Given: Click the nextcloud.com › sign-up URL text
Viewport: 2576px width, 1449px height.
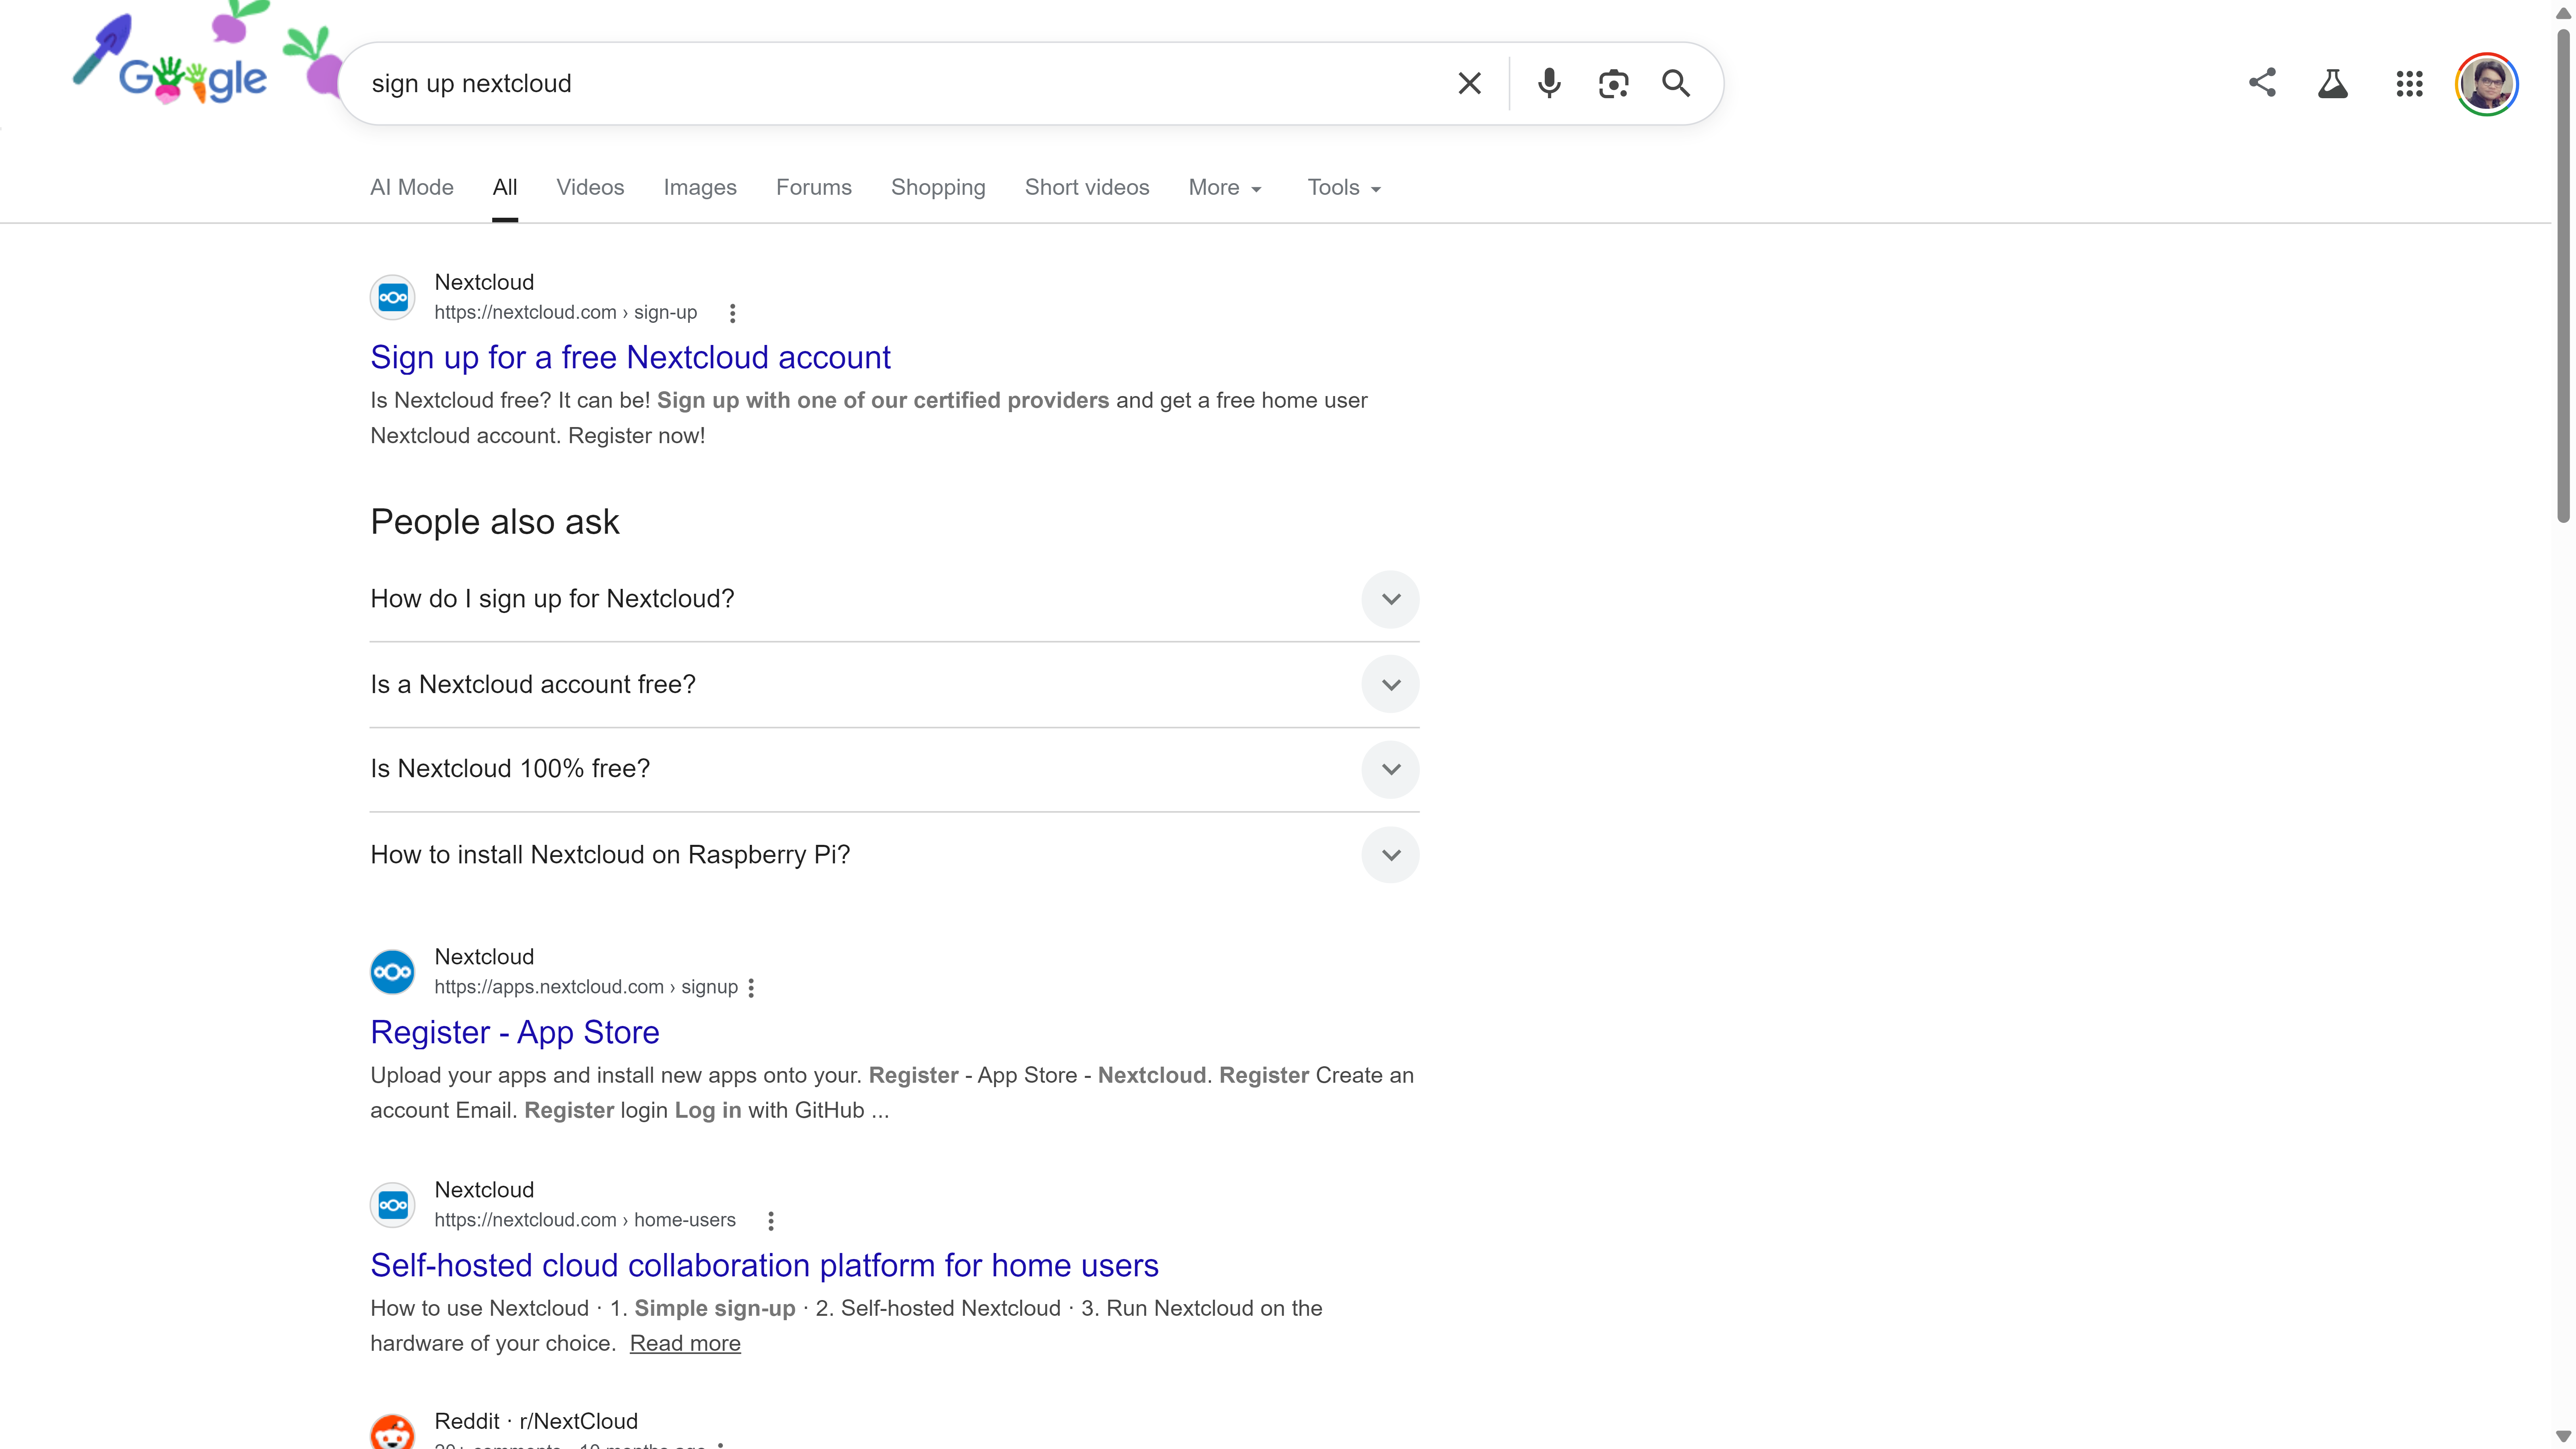Looking at the screenshot, I should [565, 313].
